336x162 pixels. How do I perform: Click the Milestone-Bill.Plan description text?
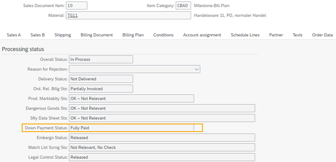click(211, 6)
